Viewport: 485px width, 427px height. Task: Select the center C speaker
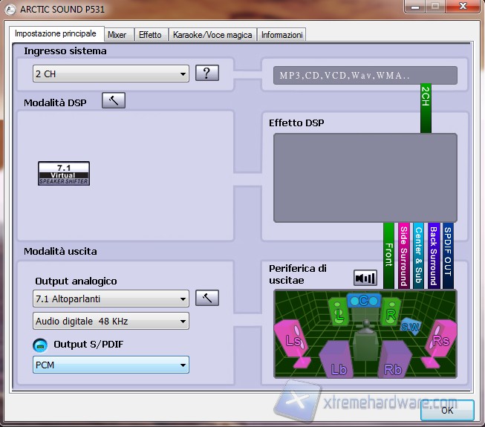(364, 301)
